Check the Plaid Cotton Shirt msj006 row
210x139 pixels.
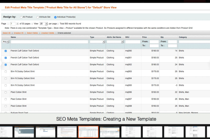[6, 92]
